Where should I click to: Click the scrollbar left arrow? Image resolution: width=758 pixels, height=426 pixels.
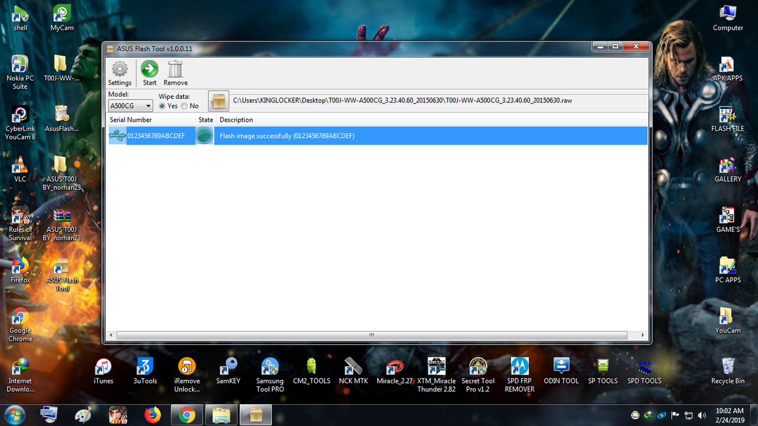pos(111,335)
